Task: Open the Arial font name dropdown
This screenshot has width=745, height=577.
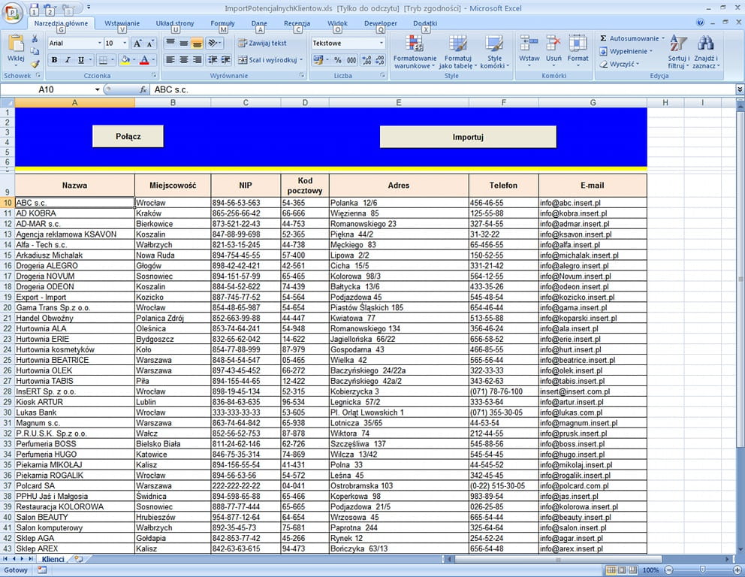Action: 99,44
